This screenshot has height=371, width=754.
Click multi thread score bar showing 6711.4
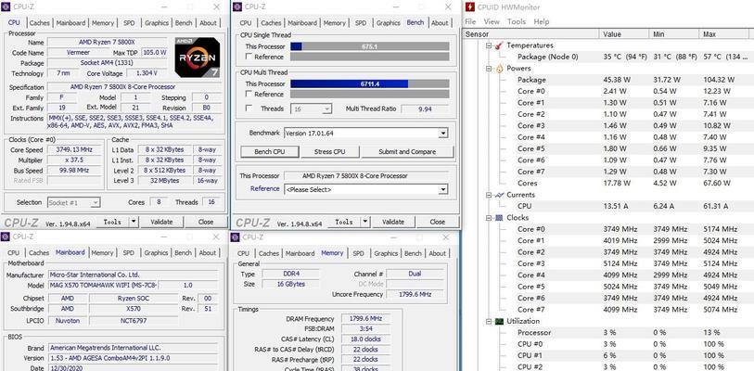point(370,84)
